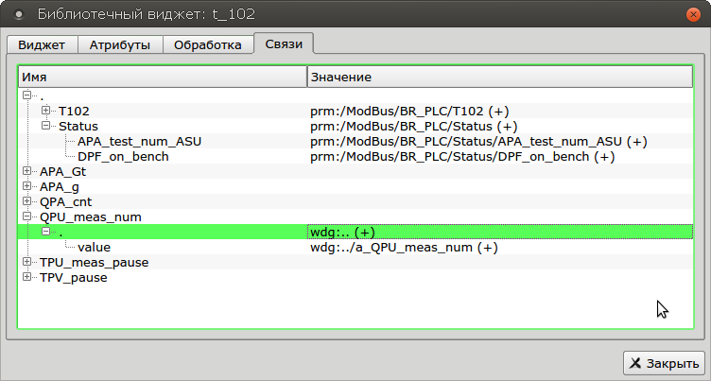This screenshot has height=381, width=711.
Task: Click the Имя column header
Action: [161, 76]
